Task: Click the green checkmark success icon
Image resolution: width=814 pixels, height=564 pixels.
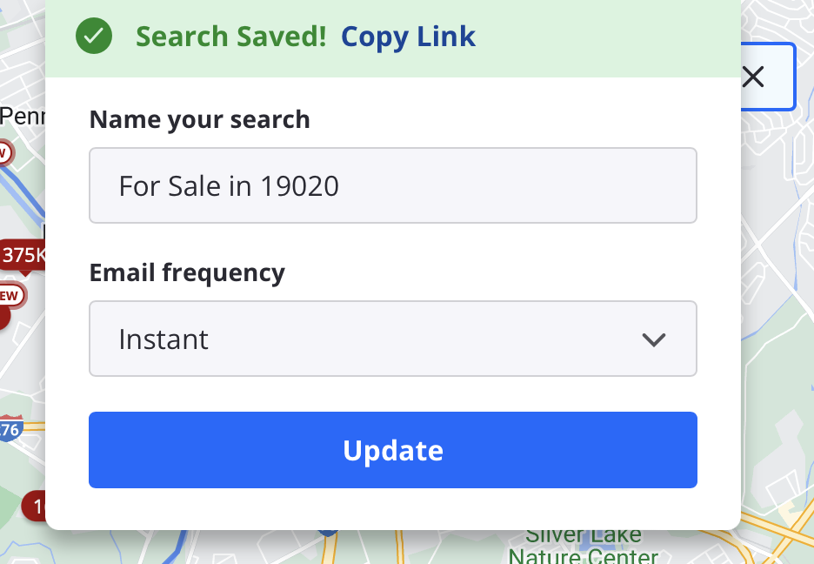Action: (x=94, y=36)
